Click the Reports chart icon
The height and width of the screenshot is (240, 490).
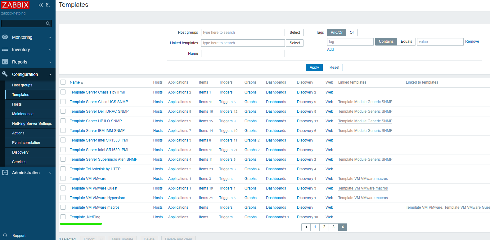5,62
